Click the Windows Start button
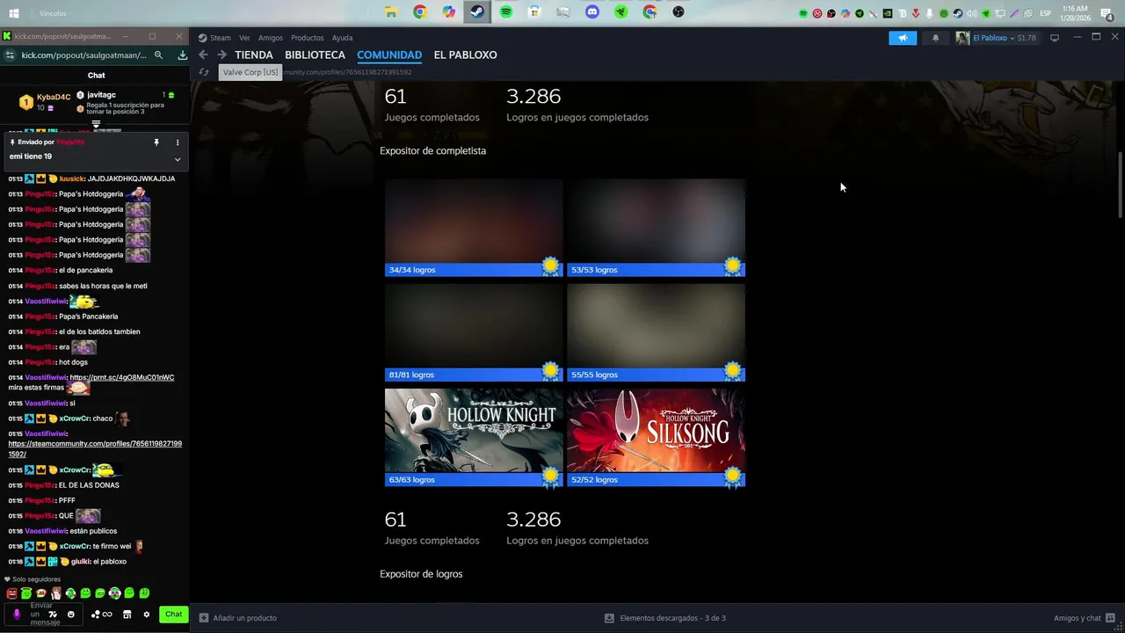This screenshot has width=1125, height=633. click(x=14, y=13)
